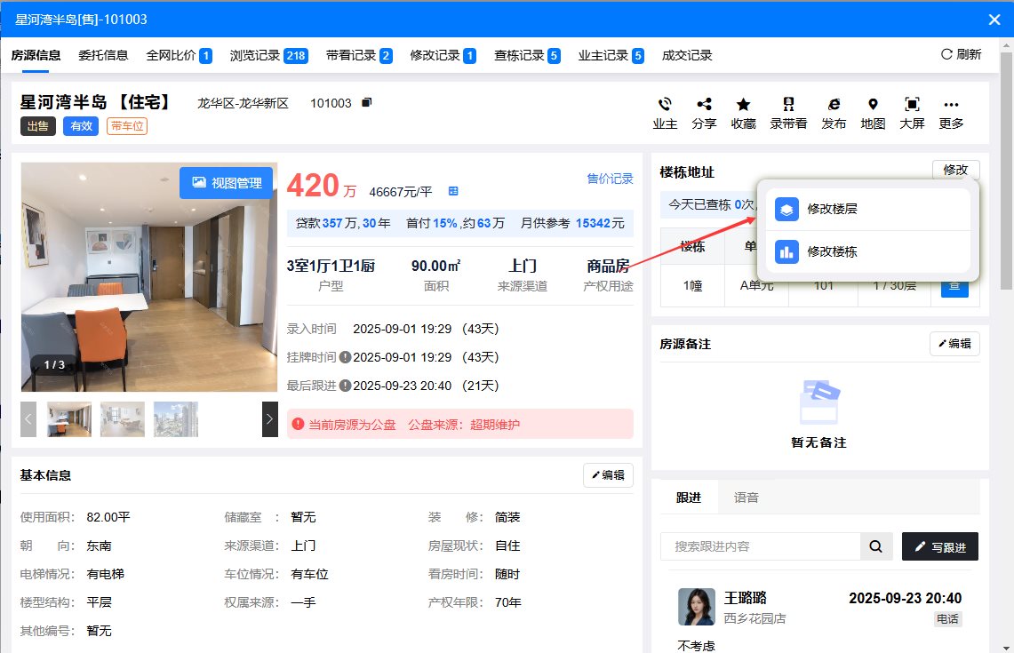Copy listing number 101003 with copy icon
1014x653 pixels.
click(x=366, y=103)
